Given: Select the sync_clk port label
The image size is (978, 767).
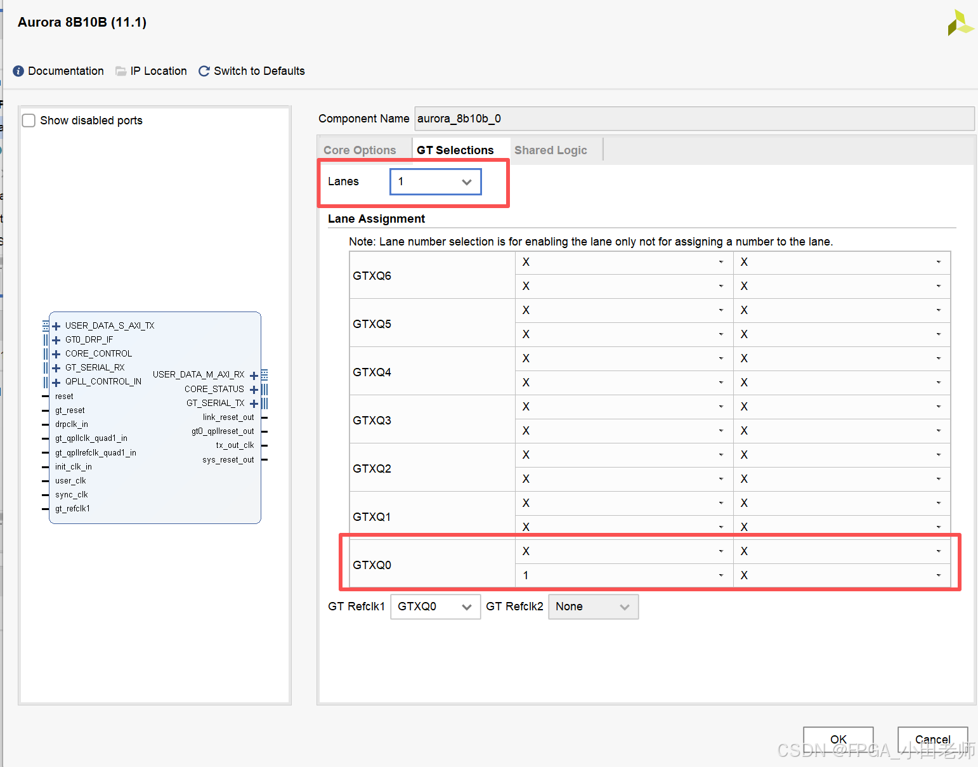Looking at the screenshot, I should pos(72,495).
